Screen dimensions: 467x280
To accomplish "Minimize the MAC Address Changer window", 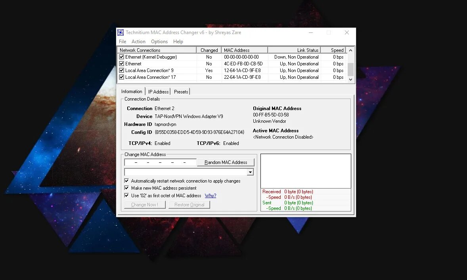I will [311, 32].
